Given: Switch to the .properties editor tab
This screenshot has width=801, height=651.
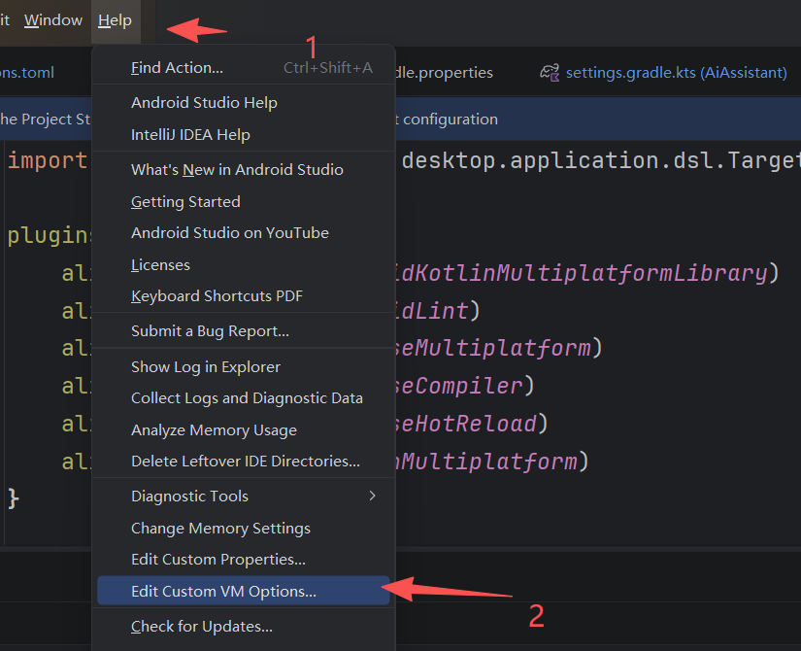Looking at the screenshot, I should tap(444, 73).
